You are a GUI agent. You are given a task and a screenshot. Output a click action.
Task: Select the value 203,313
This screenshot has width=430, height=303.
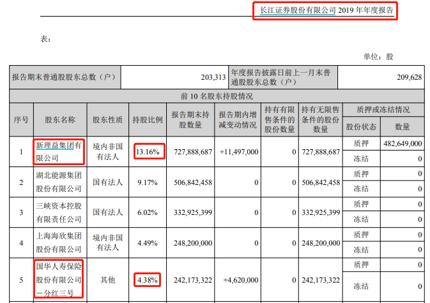coord(213,77)
